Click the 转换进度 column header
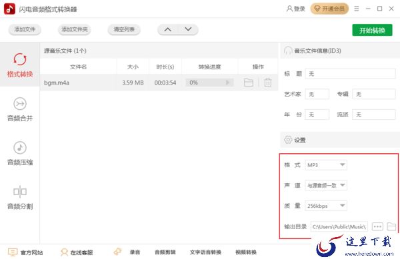Viewport: 400px width, 259px height. 209,67
